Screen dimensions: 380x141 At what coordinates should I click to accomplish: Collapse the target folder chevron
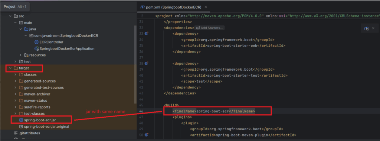pos(10,68)
